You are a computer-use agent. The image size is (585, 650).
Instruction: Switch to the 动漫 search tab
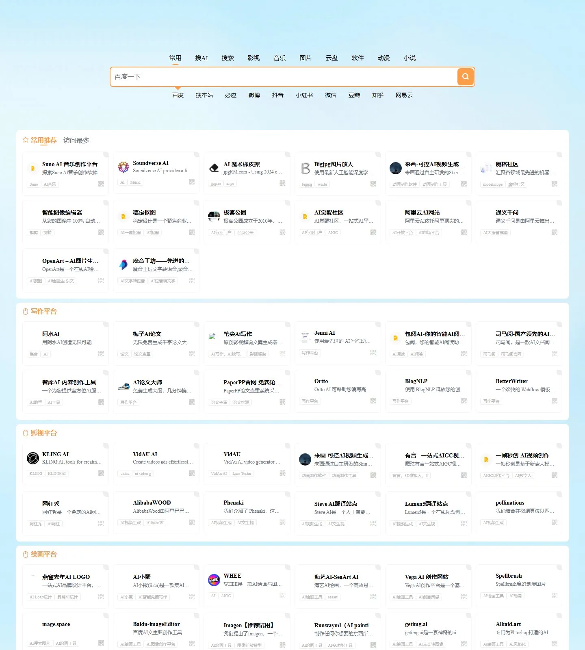383,58
